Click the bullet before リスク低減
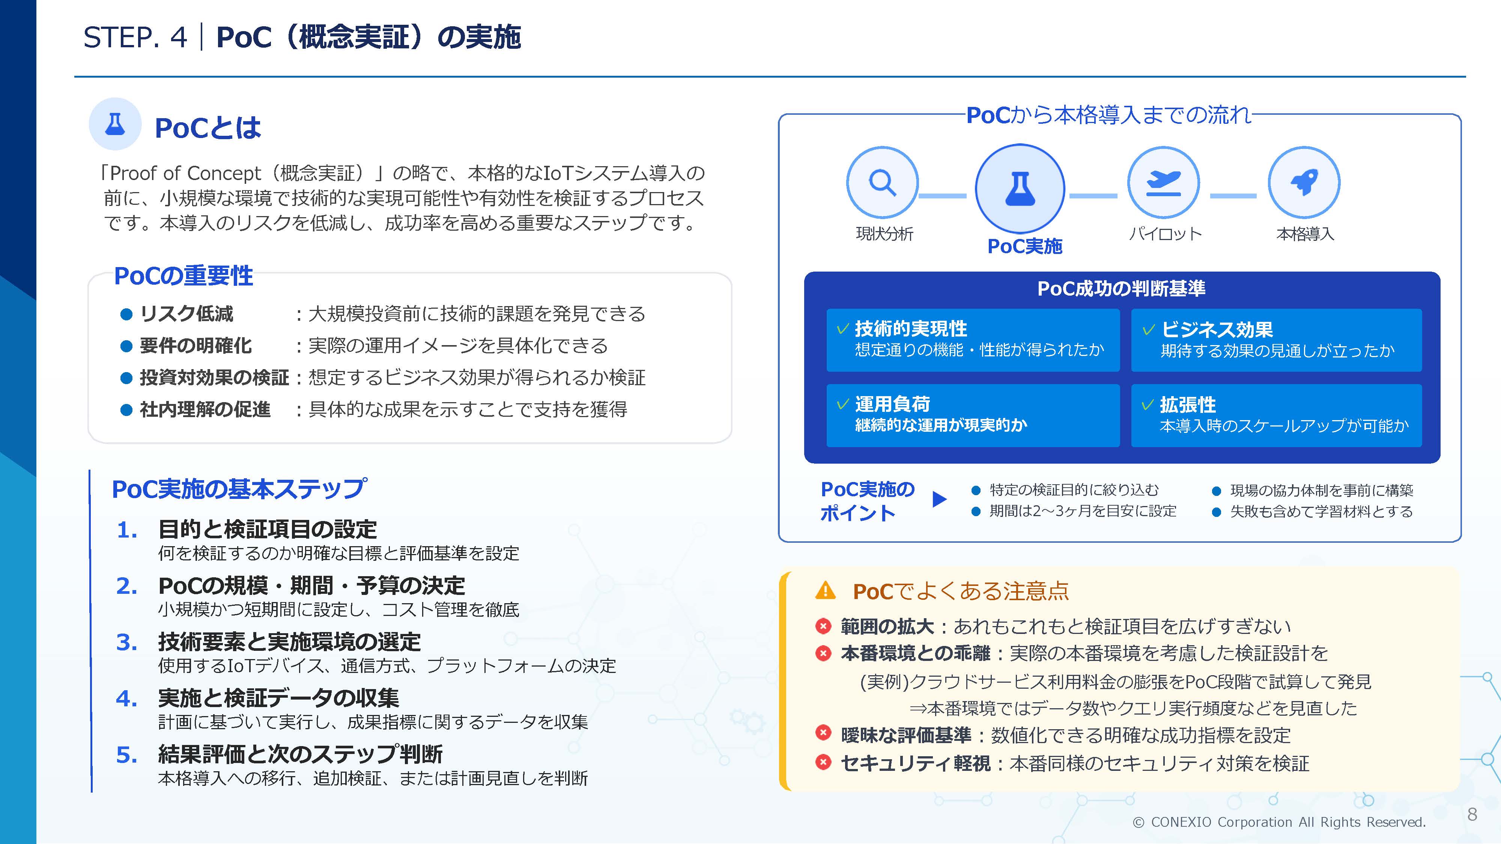The image size is (1501, 844). tap(126, 315)
